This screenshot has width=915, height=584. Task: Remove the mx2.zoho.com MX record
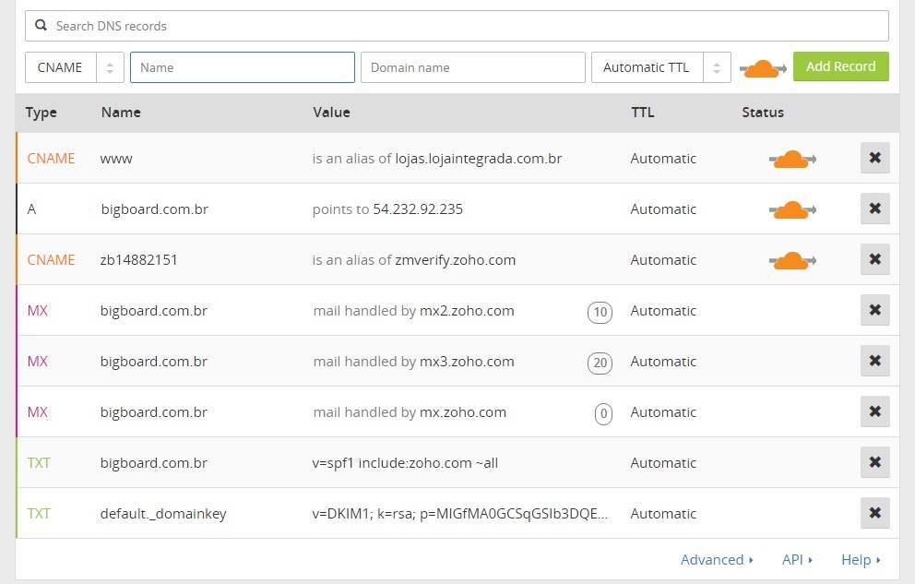tap(874, 311)
